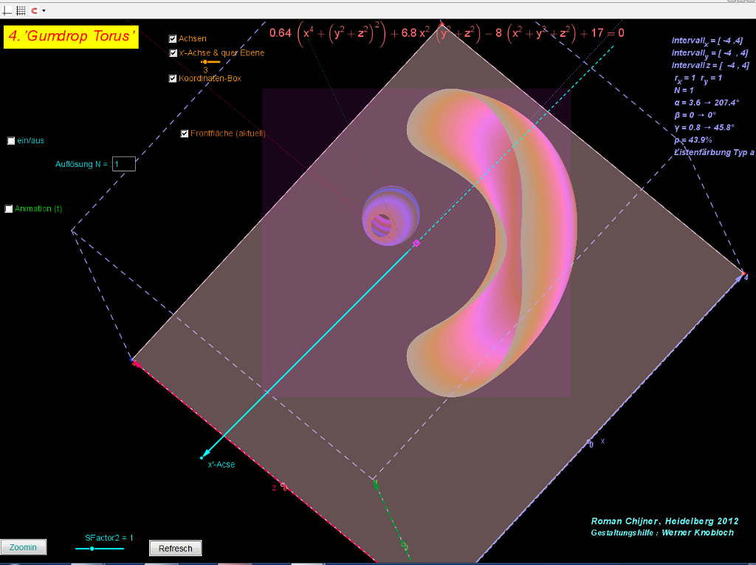The height and width of the screenshot is (565, 756).
Task: Click the Auflösung N input field
Action: click(x=123, y=164)
